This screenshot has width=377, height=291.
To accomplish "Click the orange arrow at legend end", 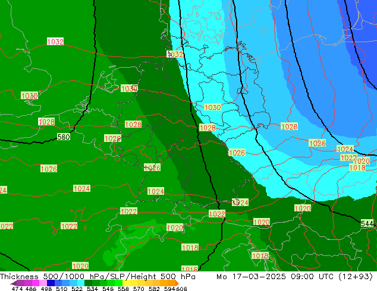I will click(x=177, y=283).
